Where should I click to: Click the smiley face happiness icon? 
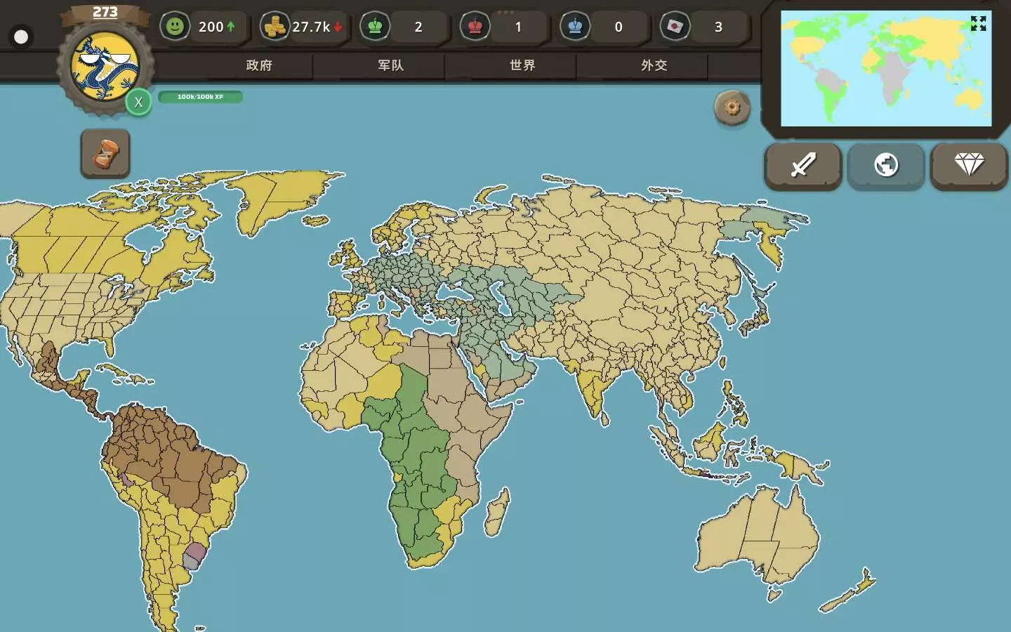tap(175, 27)
